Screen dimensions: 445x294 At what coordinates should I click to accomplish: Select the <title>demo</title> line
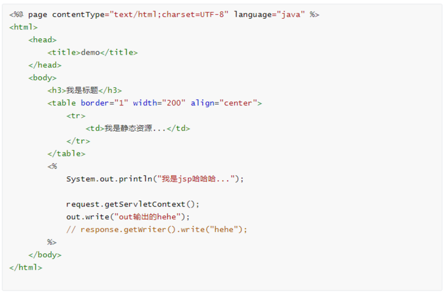click(92, 53)
